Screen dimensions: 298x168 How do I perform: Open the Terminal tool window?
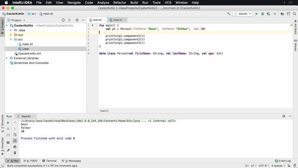(x=49, y=161)
